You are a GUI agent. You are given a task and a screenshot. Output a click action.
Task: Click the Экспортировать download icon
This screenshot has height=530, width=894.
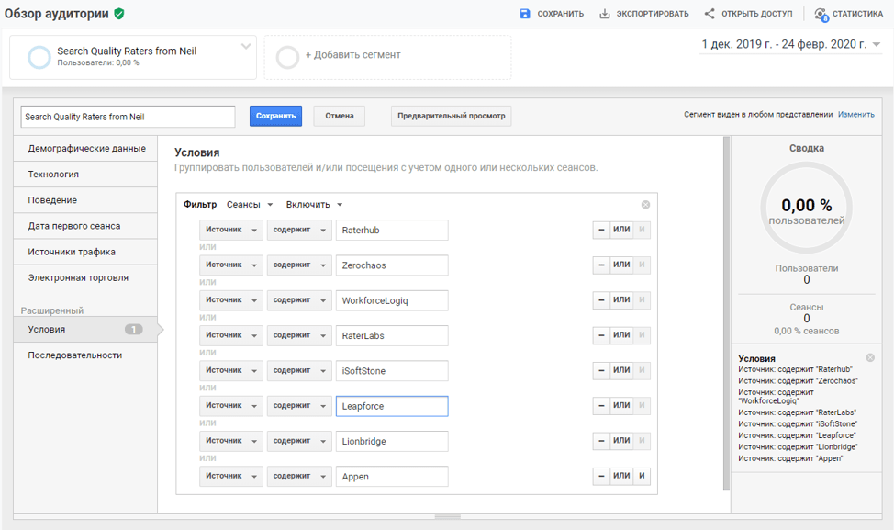[604, 14]
